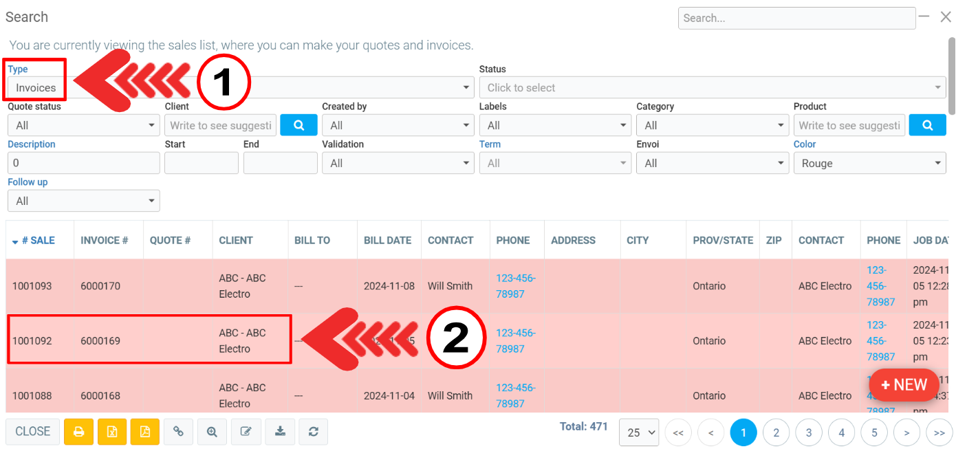The width and height of the screenshot is (956, 449).
Task: Click the edit pencil icon button
Action: point(246,432)
